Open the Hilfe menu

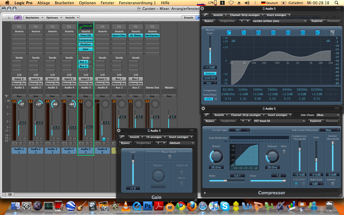click(x=165, y=3)
